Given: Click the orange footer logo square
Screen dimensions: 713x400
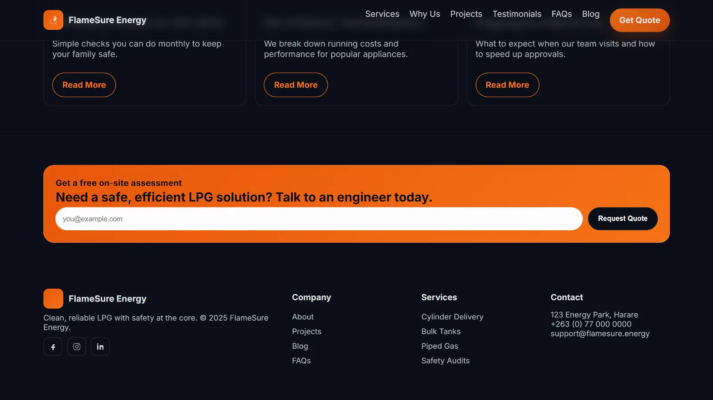Looking at the screenshot, I should pos(53,298).
